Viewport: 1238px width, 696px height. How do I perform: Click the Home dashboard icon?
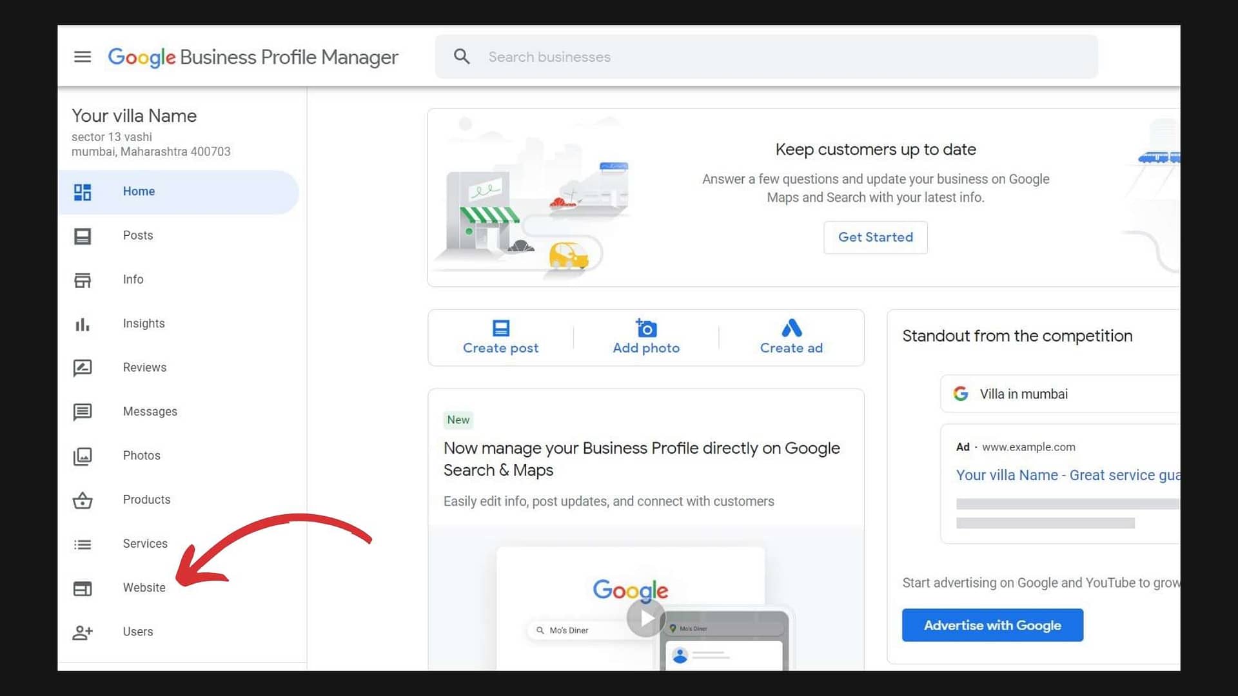click(x=83, y=192)
